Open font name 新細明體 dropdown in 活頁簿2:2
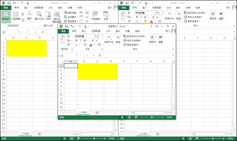This screenshot has width=237, height=141. coord(94,36)
